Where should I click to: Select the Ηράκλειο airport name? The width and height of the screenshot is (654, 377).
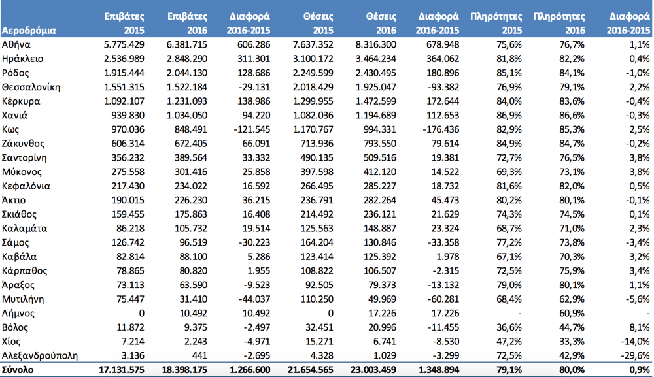click(22, 59)
